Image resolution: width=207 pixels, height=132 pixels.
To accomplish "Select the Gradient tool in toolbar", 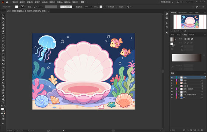I will pyautogui.click(x=3, y=77).
